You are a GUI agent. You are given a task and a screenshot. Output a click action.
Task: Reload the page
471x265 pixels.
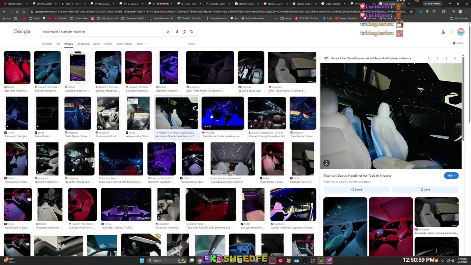click(17, 11)
